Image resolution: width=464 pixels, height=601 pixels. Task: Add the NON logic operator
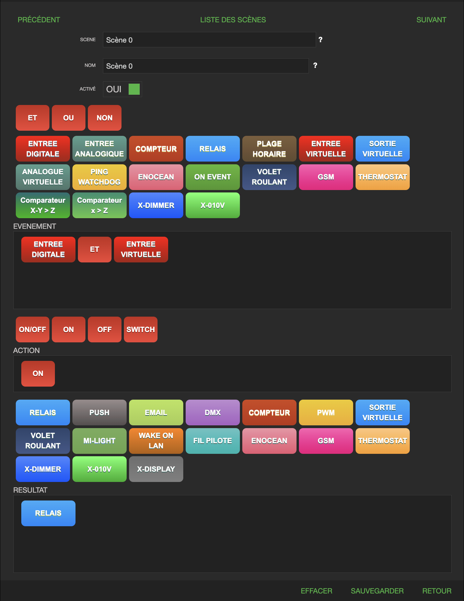click(104, 118)
